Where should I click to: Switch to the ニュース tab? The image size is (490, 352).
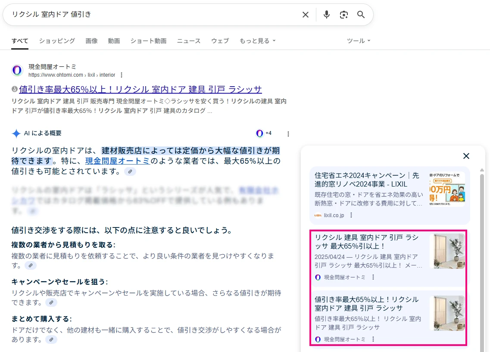click(x=189, y=41)
